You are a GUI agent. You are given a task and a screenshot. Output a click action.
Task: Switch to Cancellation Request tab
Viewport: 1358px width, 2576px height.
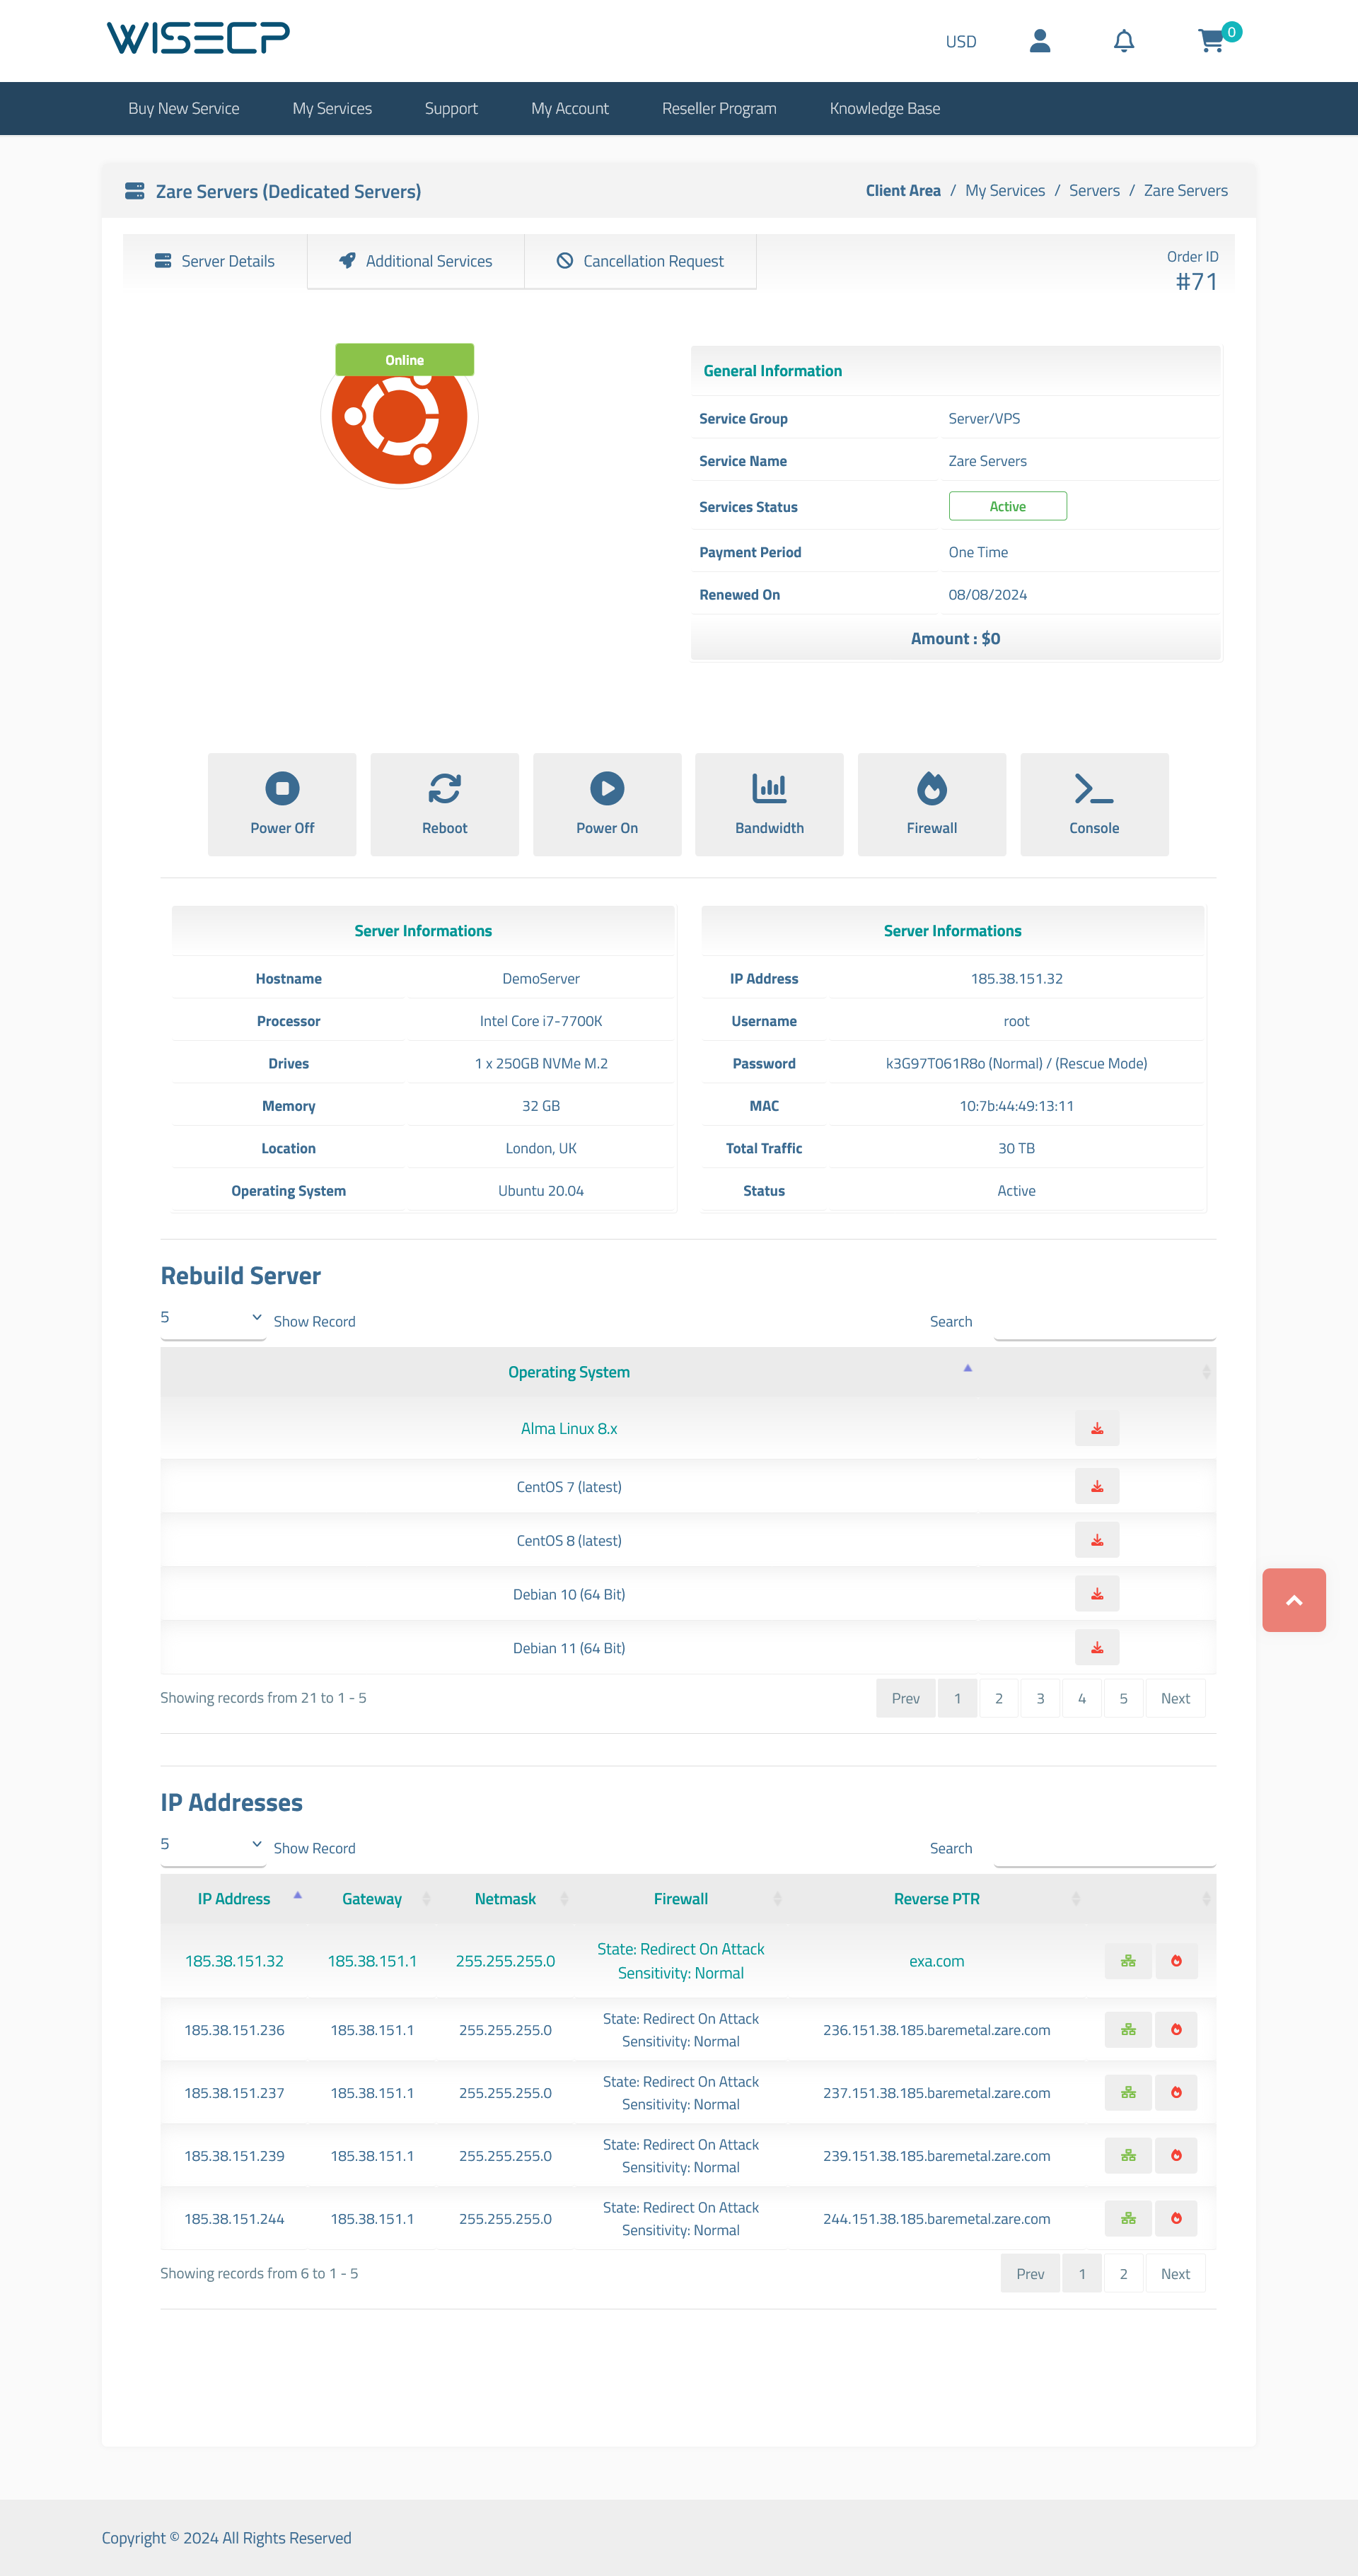click(640, 261)
